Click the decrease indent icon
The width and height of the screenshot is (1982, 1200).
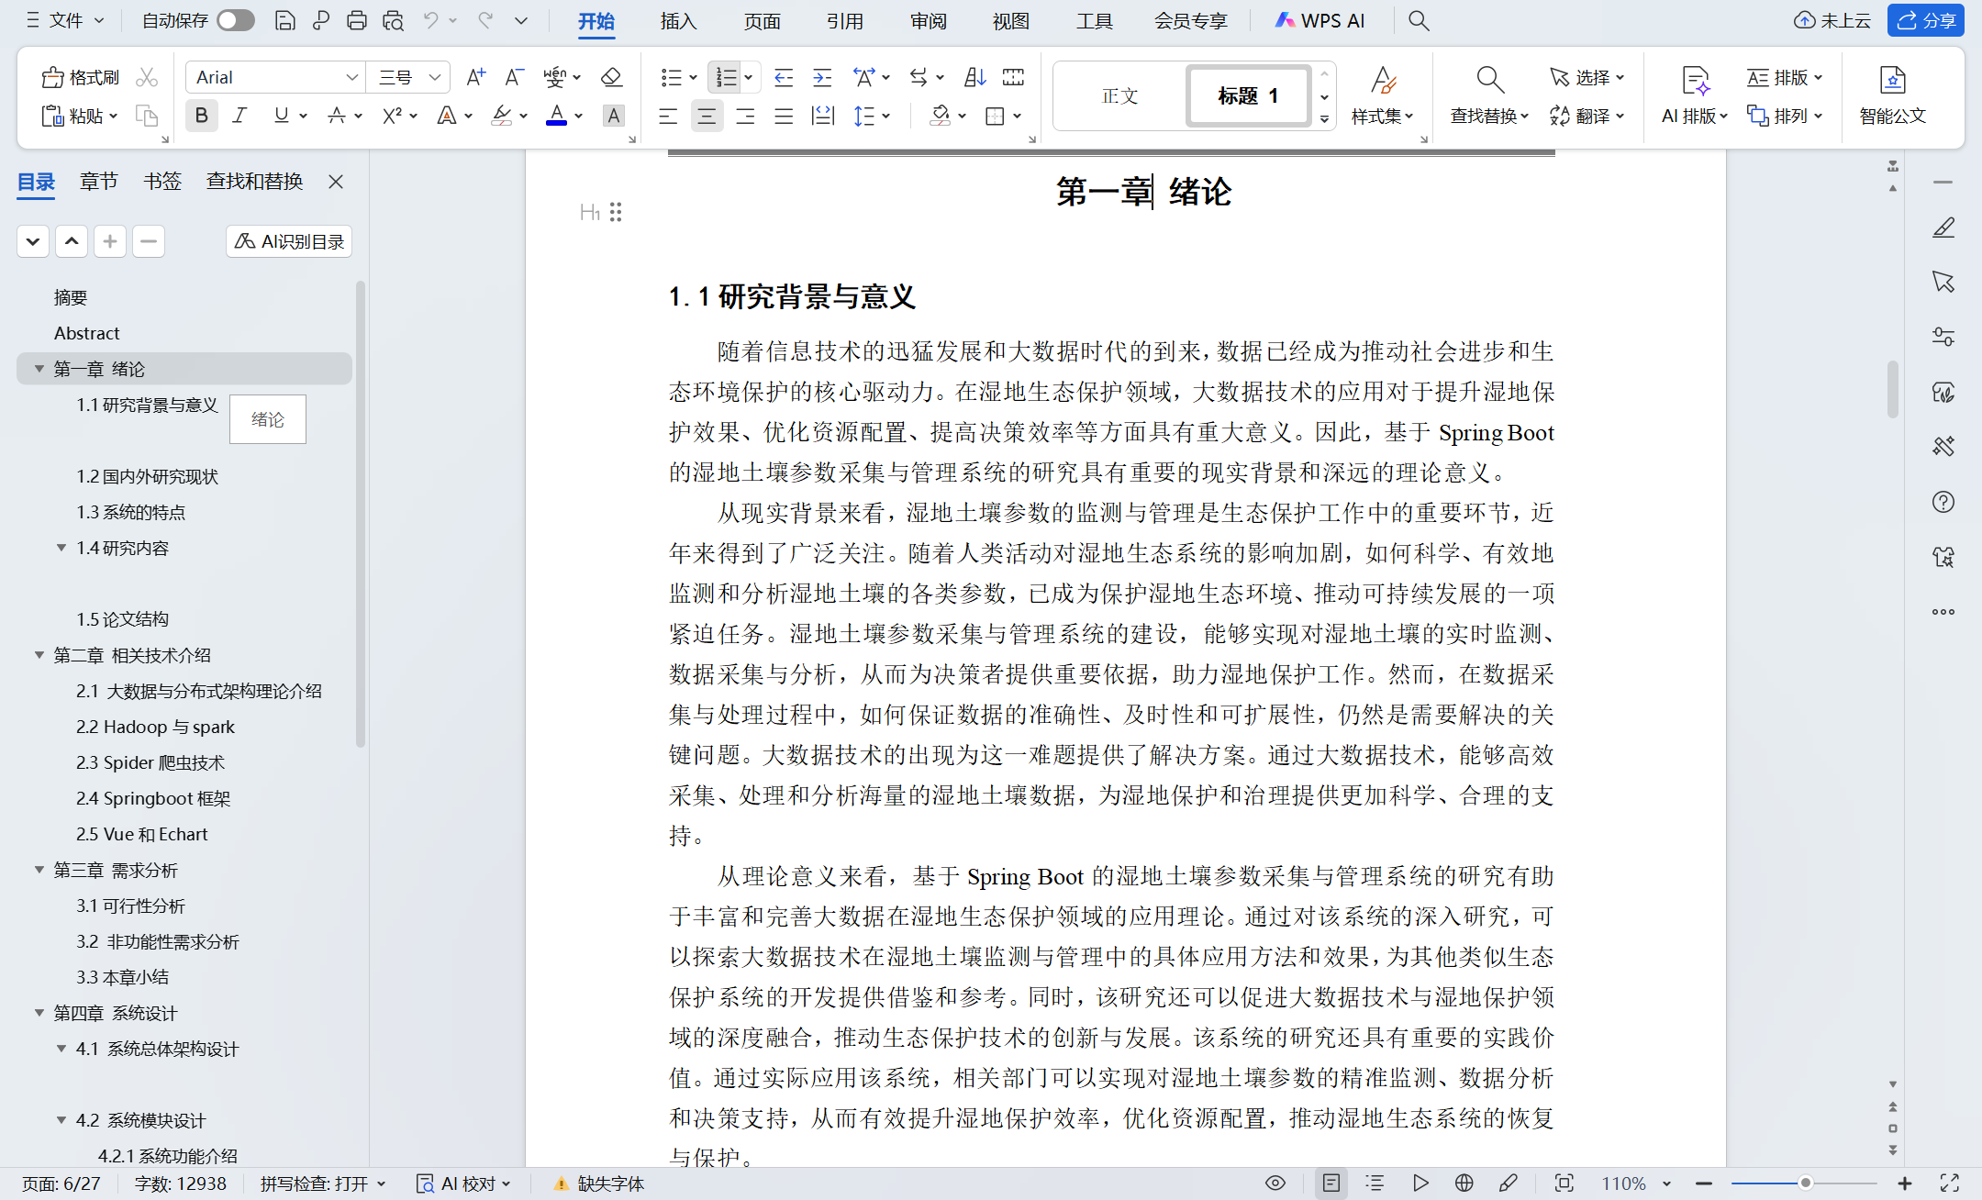click(784, 78)
